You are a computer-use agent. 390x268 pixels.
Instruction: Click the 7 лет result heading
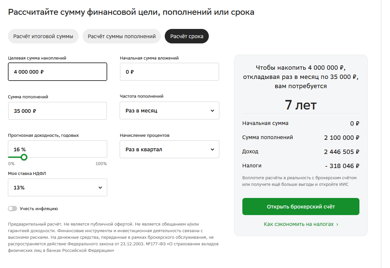tap(301, 105)
